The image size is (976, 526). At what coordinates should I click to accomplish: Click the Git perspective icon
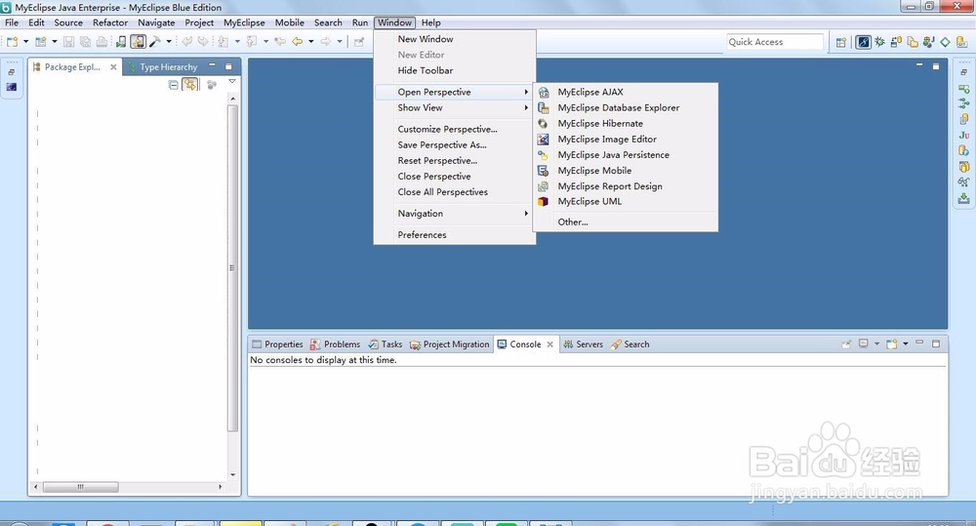(961, 42)
